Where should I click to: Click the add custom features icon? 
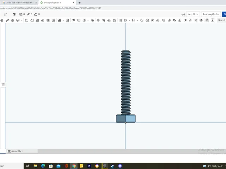[x=213, y=20]
